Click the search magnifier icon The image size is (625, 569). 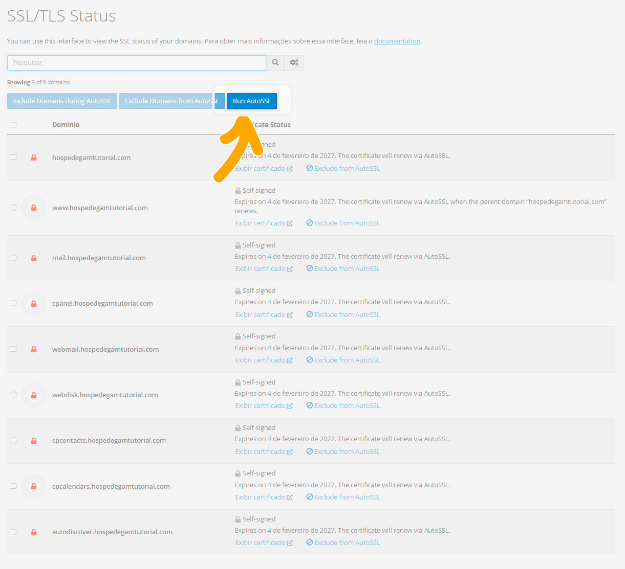click(x=275, y=62)
